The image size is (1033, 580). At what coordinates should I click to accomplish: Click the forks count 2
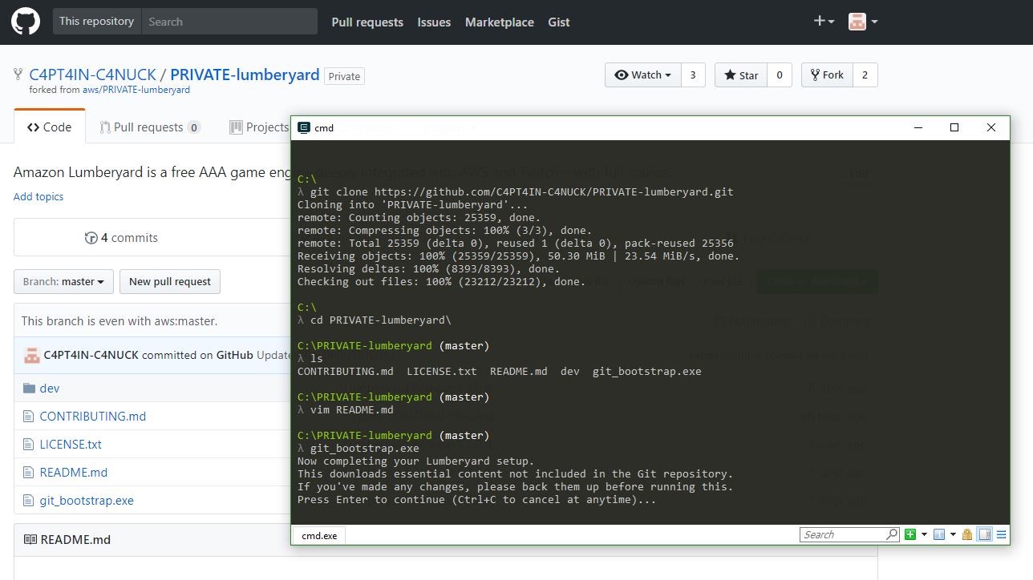point(865,75)
